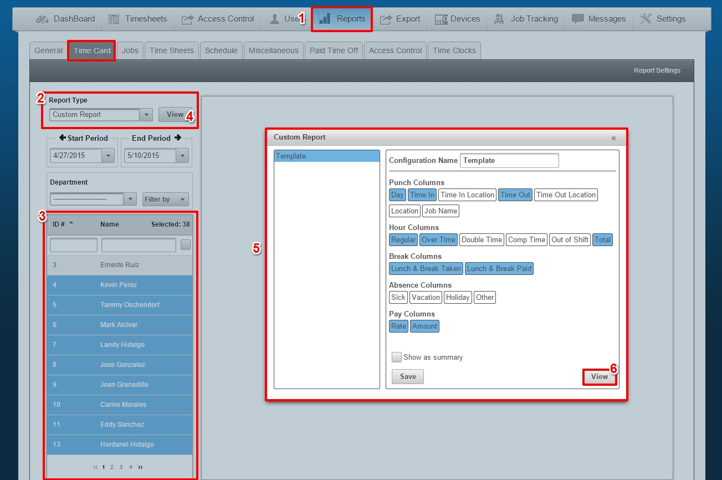Click the Configuration Name input field
Screen dimensions: 722x480
point(509,161)
